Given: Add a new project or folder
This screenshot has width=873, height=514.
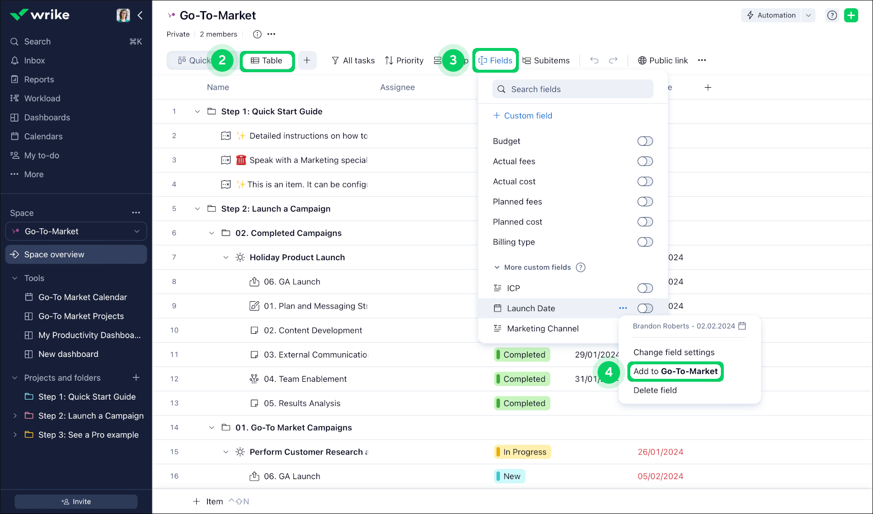Looking at the screenshot, I should tap(136, 377).
